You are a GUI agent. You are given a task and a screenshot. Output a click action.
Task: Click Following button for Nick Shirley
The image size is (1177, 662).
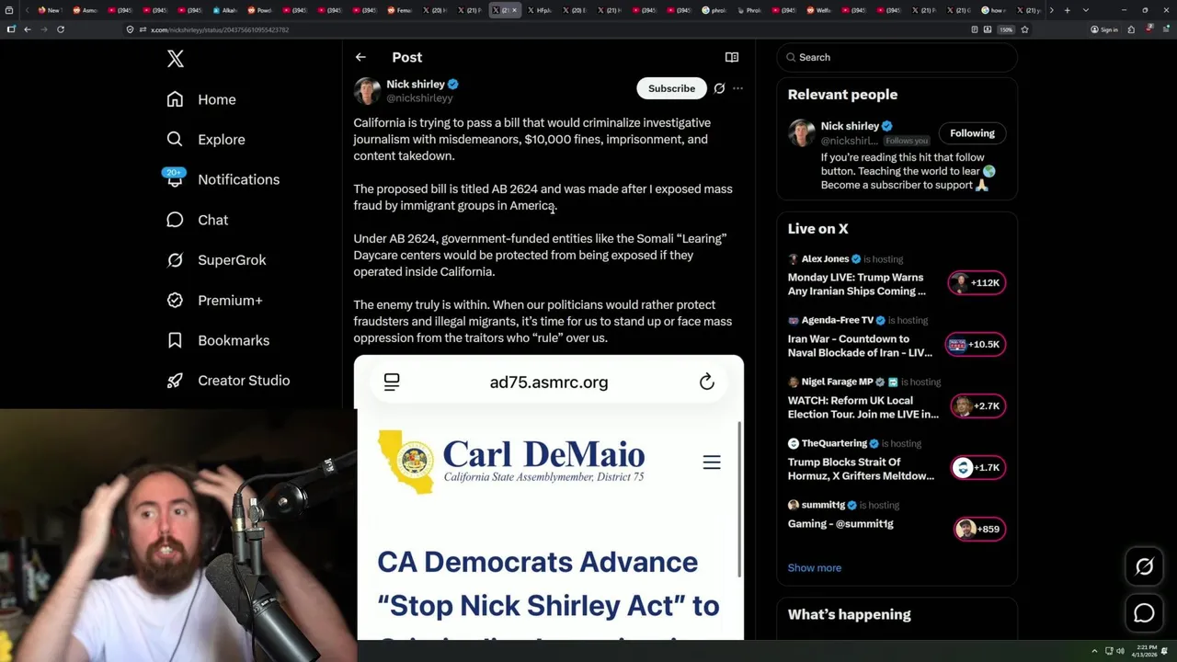[972, 133]
